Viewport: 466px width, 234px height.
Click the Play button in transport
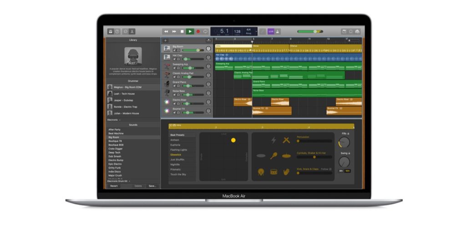click(190, 31)
